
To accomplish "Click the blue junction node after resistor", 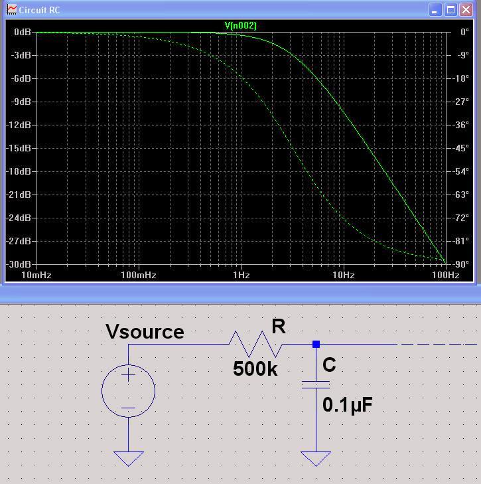I will tap(316, 344).
